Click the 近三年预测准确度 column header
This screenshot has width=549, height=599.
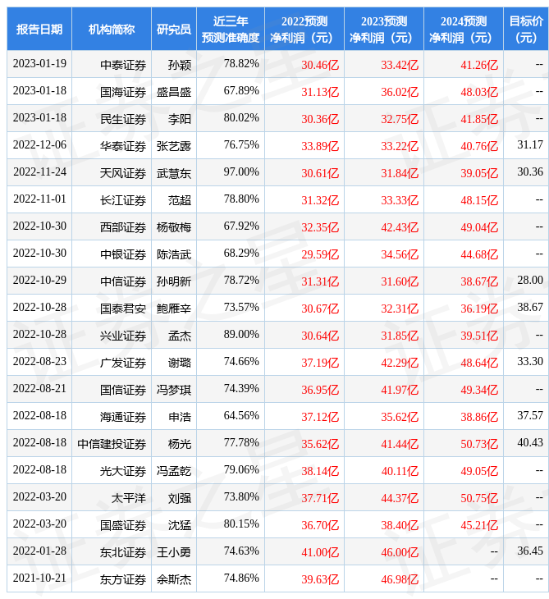click(x=231, y=29)
